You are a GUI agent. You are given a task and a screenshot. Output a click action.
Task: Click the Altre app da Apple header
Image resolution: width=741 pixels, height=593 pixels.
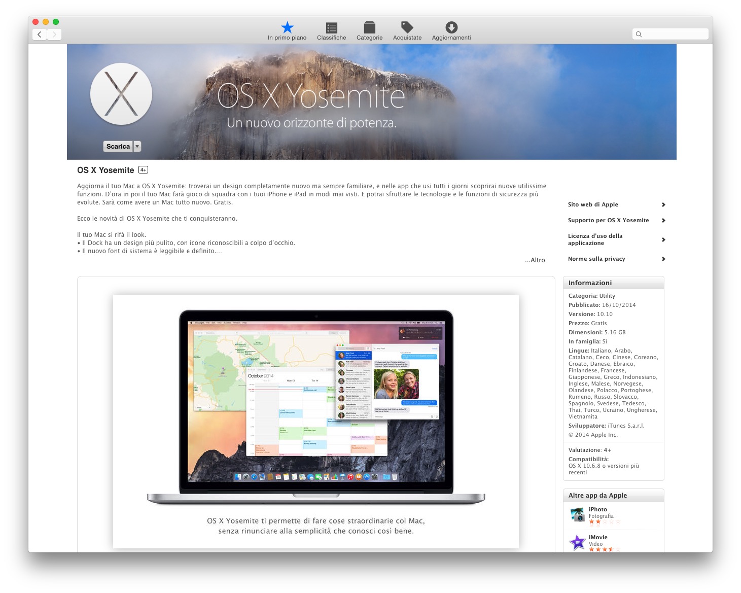614,495
